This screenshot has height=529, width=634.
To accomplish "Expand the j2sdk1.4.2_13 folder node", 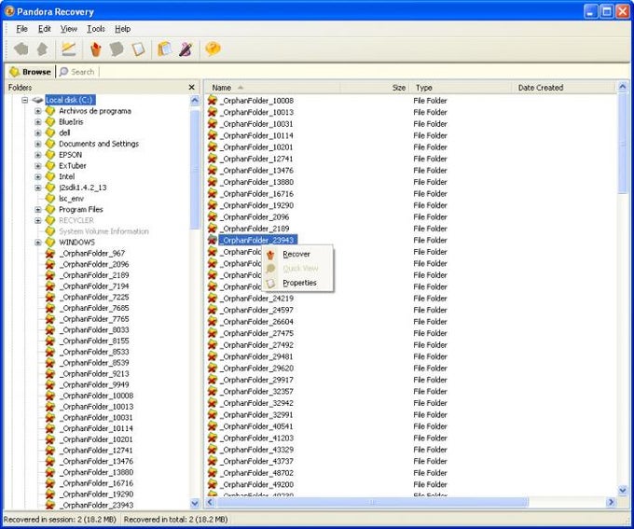I will pos(38,188).
